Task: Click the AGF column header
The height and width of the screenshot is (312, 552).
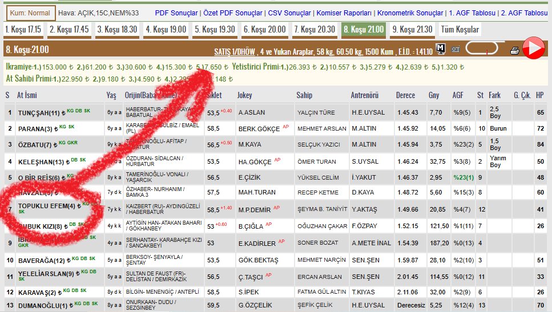Action: point(458,95)
